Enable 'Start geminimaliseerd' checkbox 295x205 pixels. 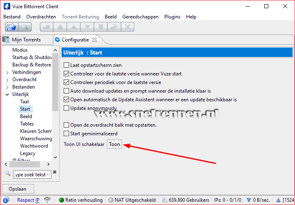pyautogui.click(x=66, y=134)
